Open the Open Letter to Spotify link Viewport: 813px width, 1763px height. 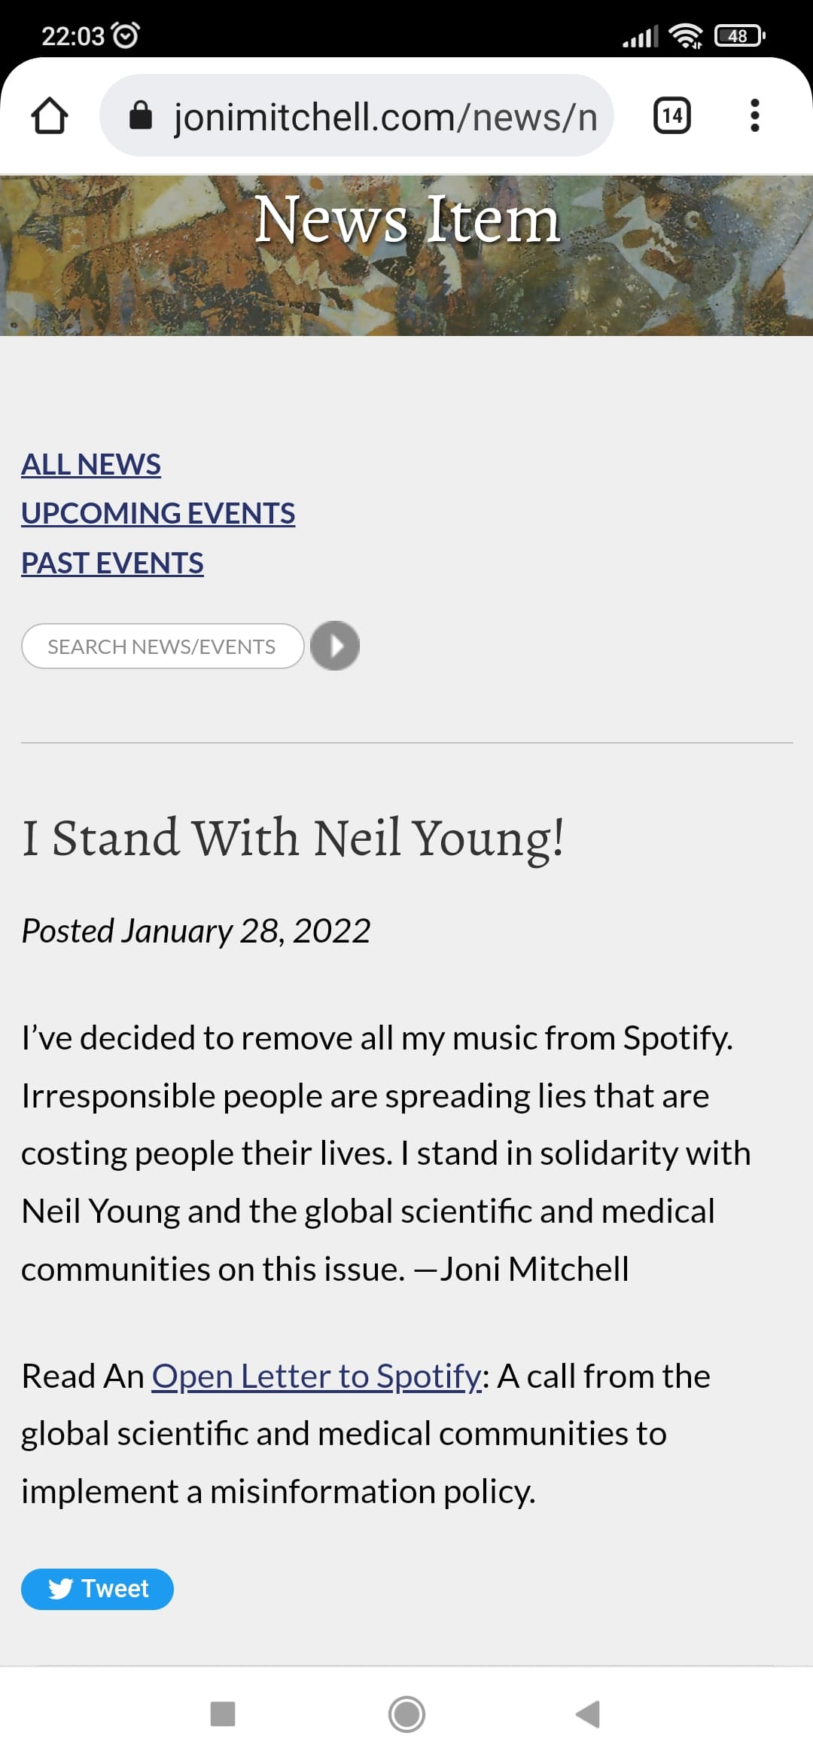click(316, 1376)
